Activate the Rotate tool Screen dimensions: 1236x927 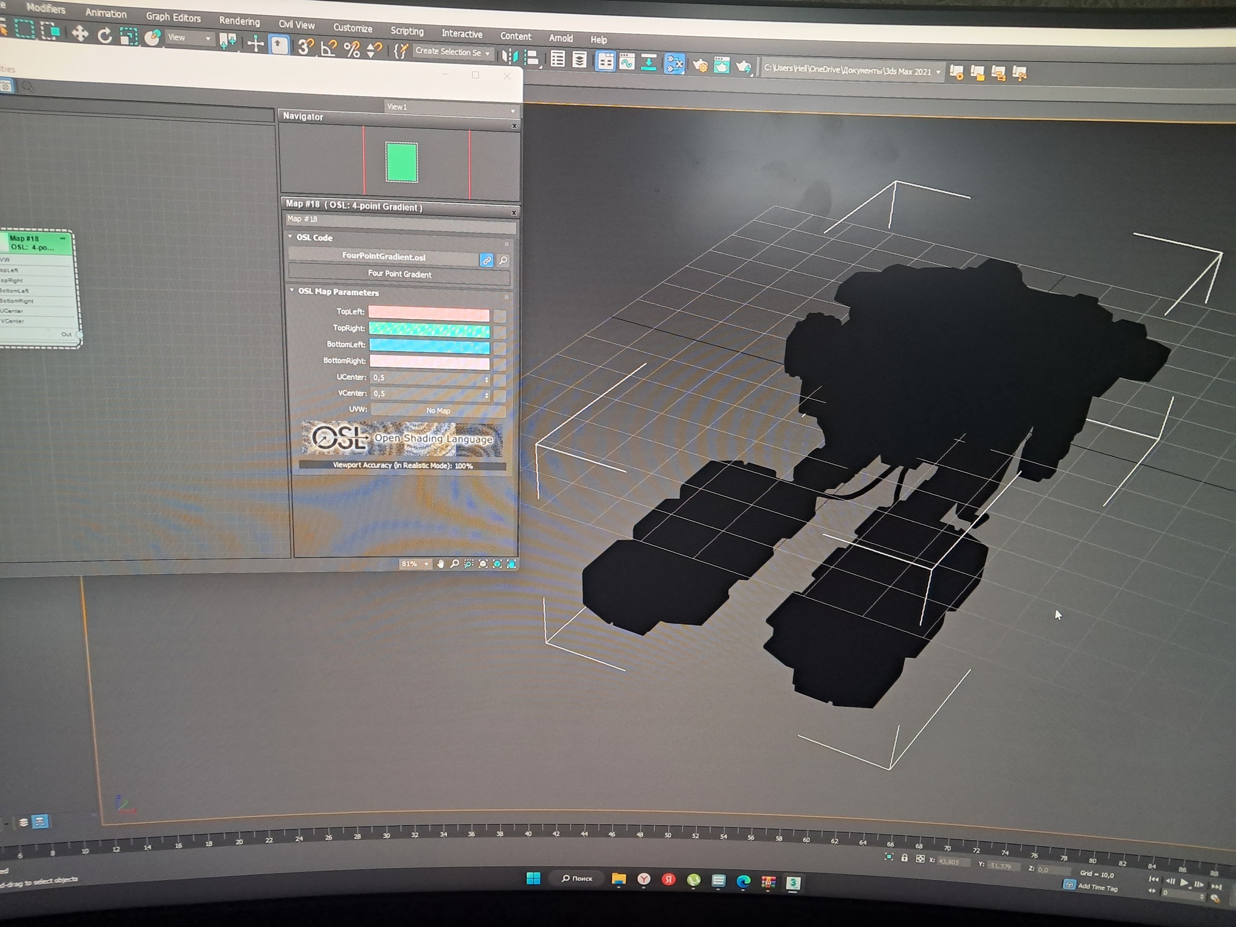104,35
